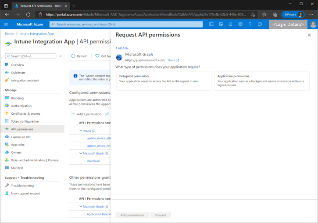Open Token configuration
318x223 pixels.
[x=25, y=121]
